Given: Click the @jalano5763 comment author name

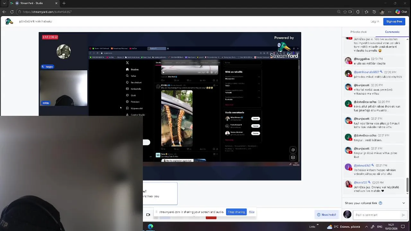Looking at the screenshot, I should 363,166.
